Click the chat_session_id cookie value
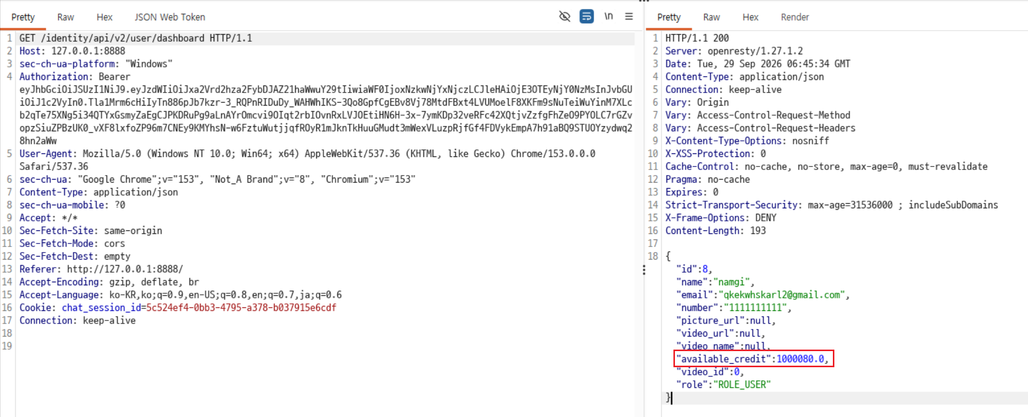The height and width of the screenshot is (417, 1028). (241, 307)
